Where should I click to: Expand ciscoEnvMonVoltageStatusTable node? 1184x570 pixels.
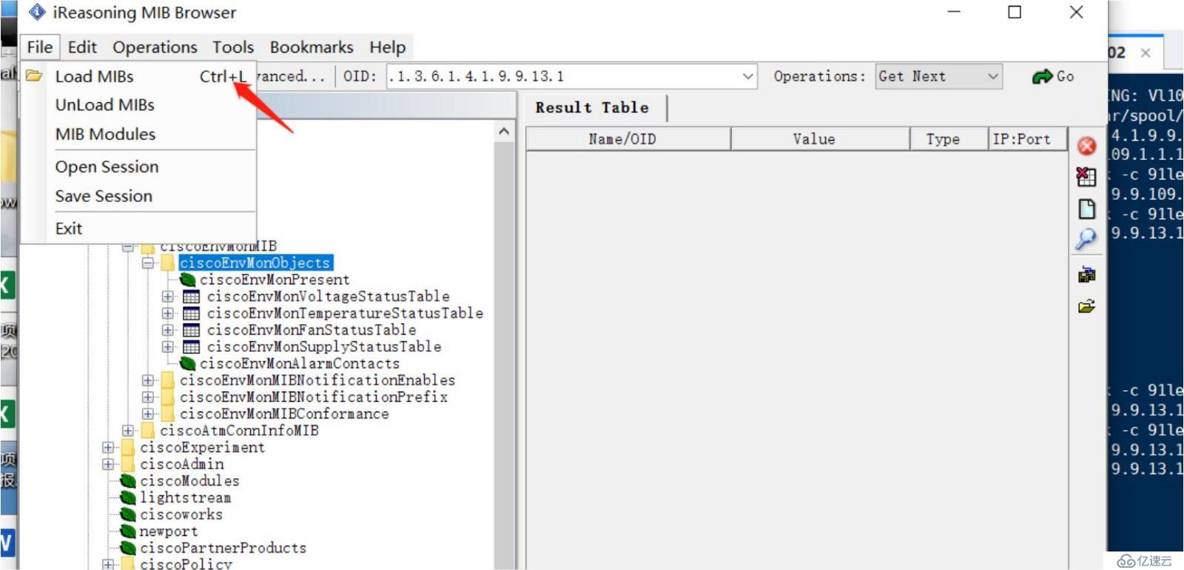(168, 297)
